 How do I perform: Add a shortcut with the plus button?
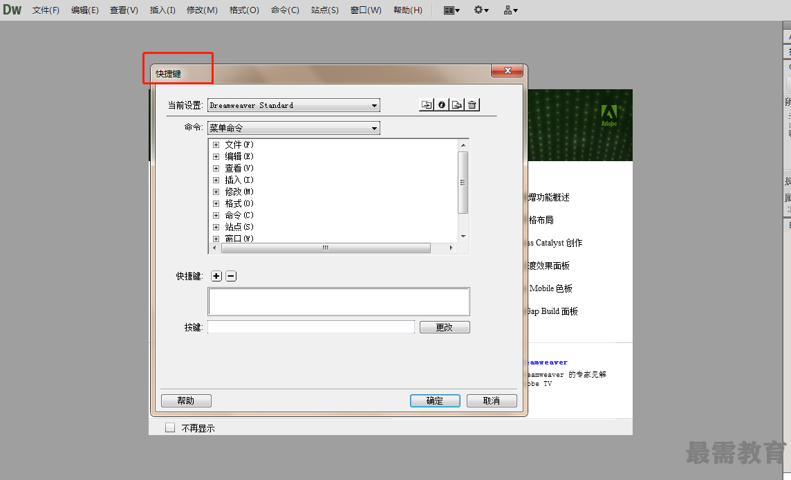pyautogui.click(x=216, y=276)
